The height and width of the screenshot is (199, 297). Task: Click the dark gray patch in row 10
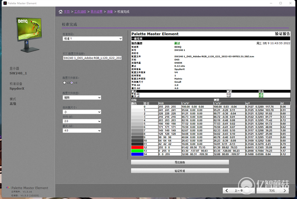click(x=137, y=141)
